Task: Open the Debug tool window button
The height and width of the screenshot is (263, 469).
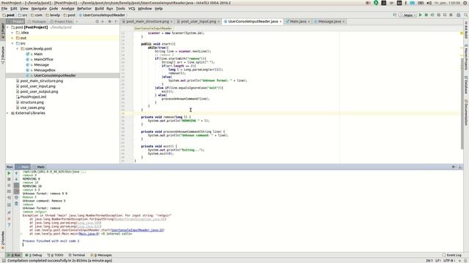Action: pyautogui.click(x=34, y=255)
